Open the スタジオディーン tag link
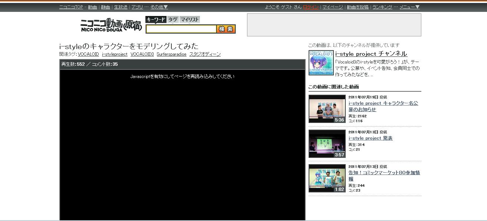This screenshot has height=221, width=487. coord(205,54)
